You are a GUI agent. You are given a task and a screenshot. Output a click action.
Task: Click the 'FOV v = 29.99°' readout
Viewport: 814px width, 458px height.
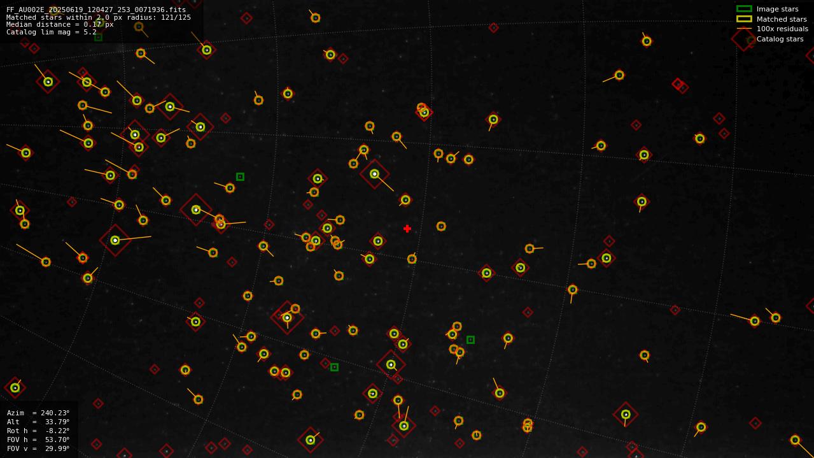tap(38, 448)
